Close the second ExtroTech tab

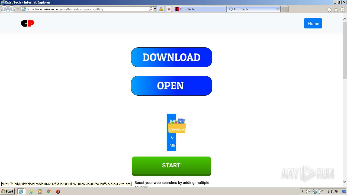[277, 9]
